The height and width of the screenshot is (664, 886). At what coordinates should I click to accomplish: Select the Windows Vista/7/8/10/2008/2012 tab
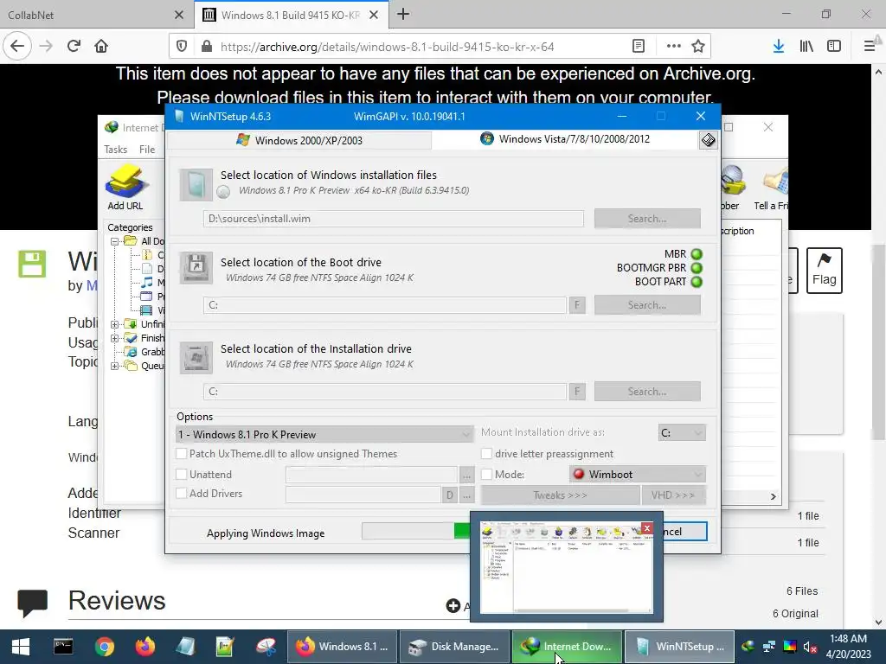[x=565, y=139]
